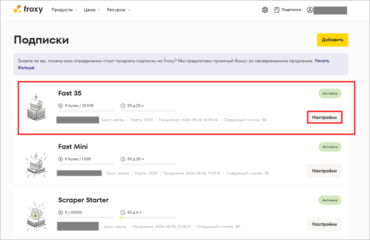Open Настройки for Fast Mini
This screenshot has width=370, height=240.
point(325,171)
